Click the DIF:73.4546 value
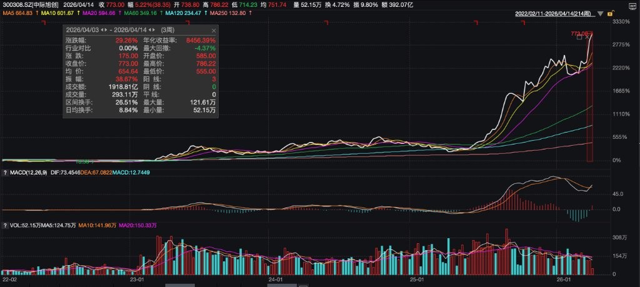The width and height of the screenshot is (640, 287). point(65,173)
